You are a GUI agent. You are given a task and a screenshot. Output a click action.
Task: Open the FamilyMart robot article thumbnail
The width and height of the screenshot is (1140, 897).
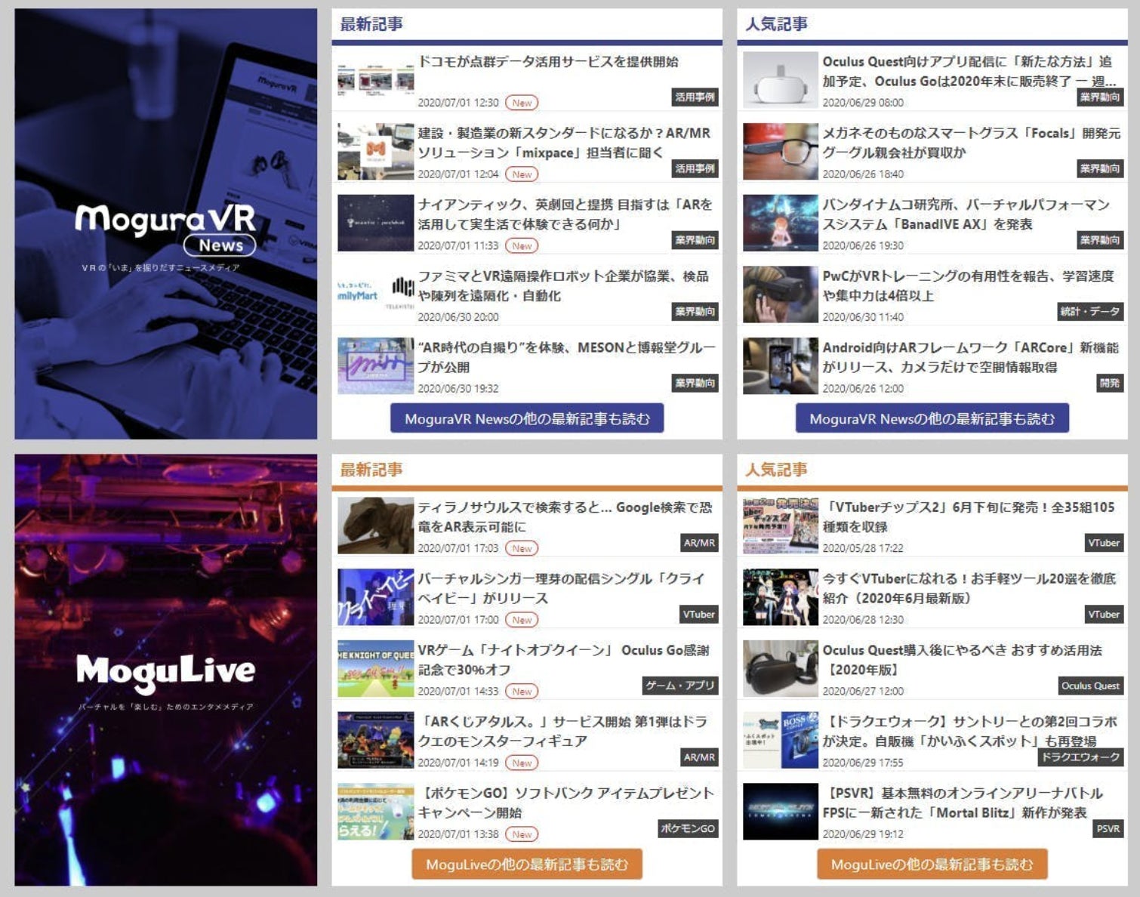point(375,294)
